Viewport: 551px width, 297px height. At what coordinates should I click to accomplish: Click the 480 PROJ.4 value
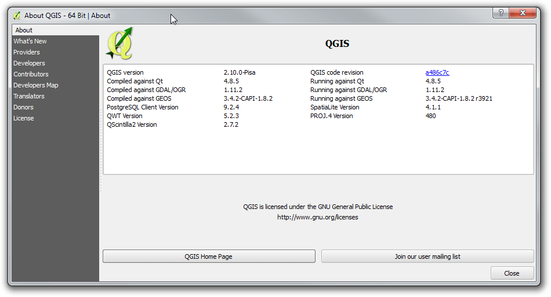pyautogui.click(x=430, y=116)
